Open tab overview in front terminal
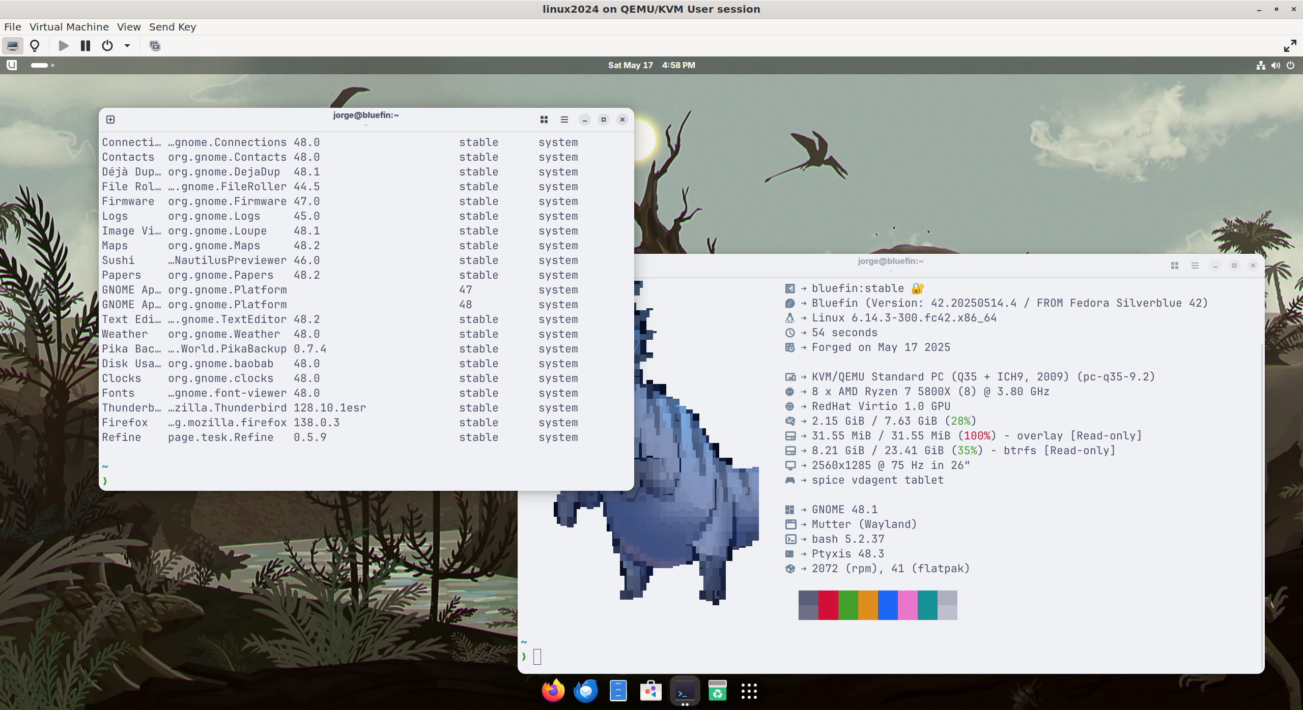 [544, 120]
